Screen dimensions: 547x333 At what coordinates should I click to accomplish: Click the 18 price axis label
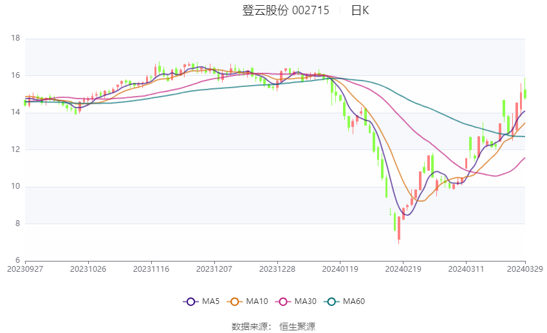pos(16,39)
